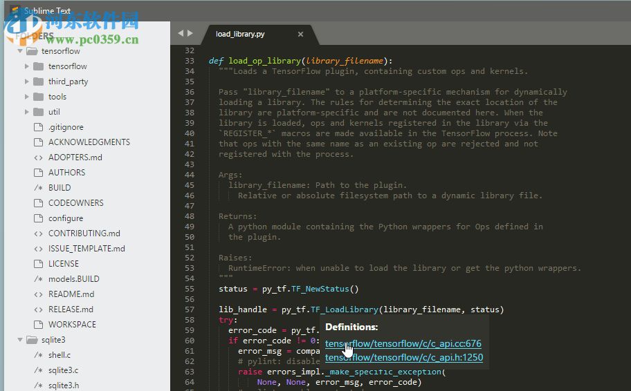Collapse the top-level tensorflow folder arrow
The width and height of the screenshot is (631, 391).
(19, 51)
